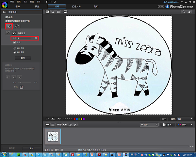Select the zoom magnifier tool
This screenshot has height=157, width=196.
point(184,12)
